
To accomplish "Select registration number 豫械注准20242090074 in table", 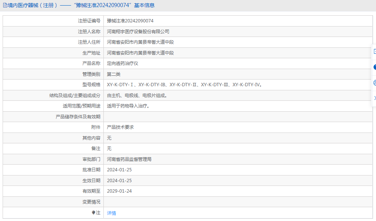I will pos(130,21).
